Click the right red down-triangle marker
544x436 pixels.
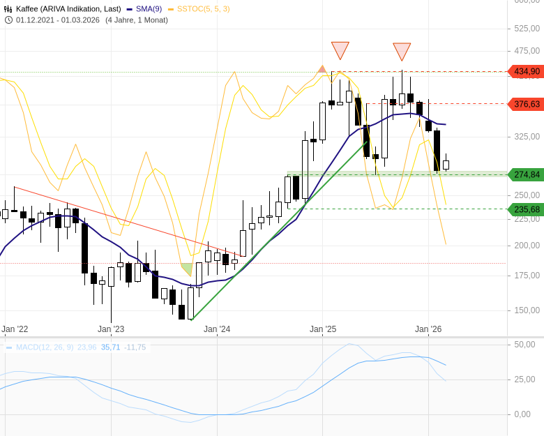402,51
